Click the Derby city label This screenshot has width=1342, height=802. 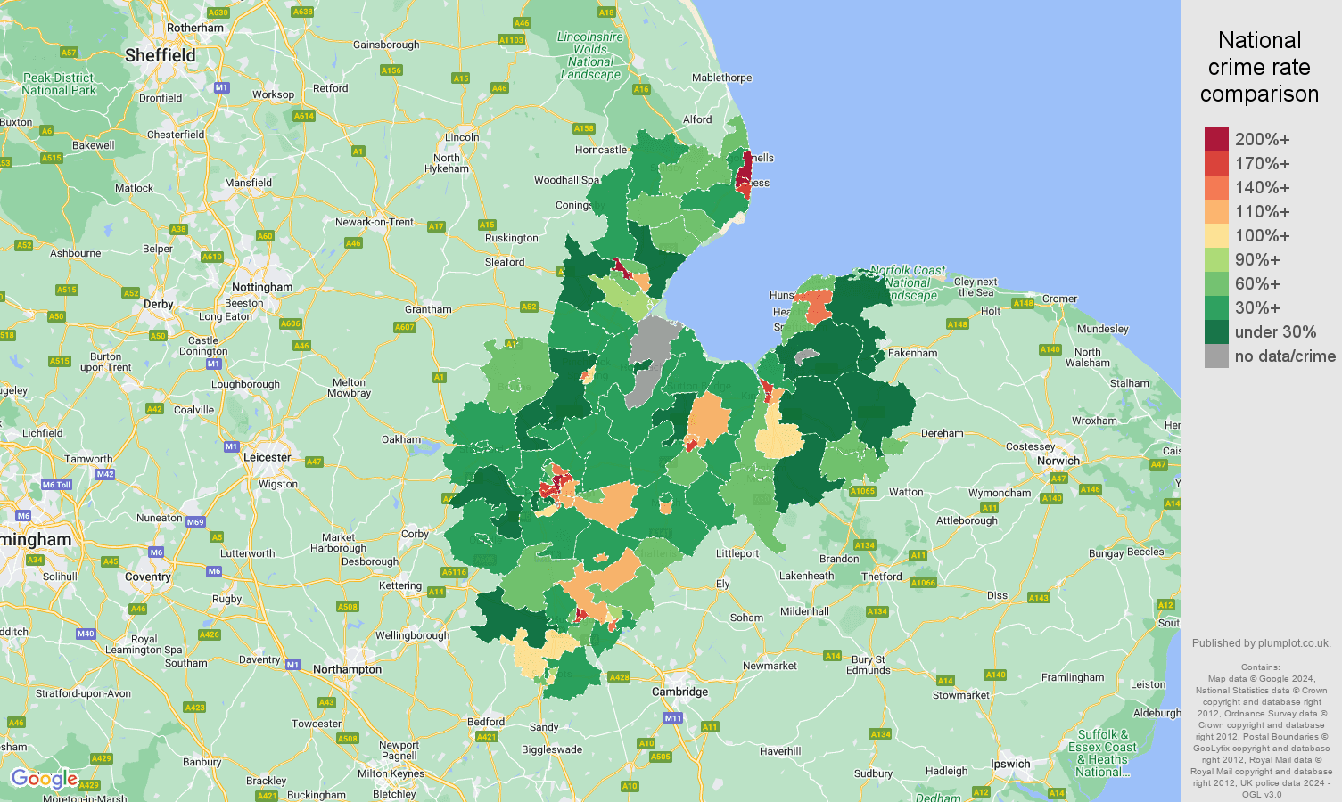click(x=159, y=304)
